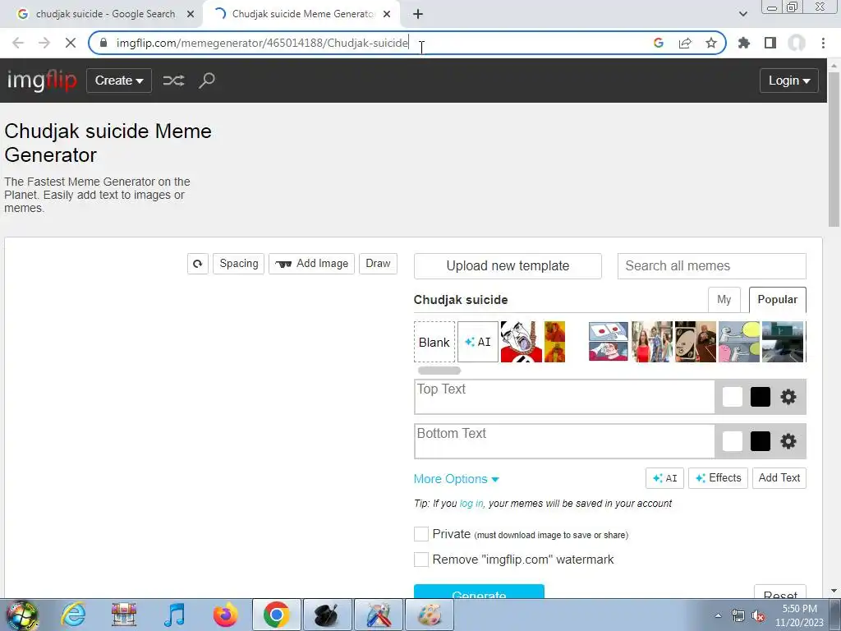841x631 pixels.
Task: Open the Chrome profile avatar
Action: [797, 43]
